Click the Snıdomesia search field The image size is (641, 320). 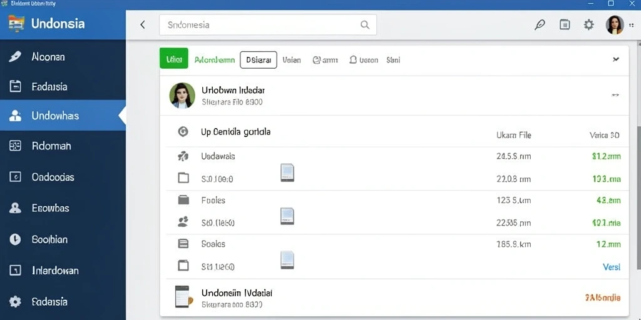(268, 25)
